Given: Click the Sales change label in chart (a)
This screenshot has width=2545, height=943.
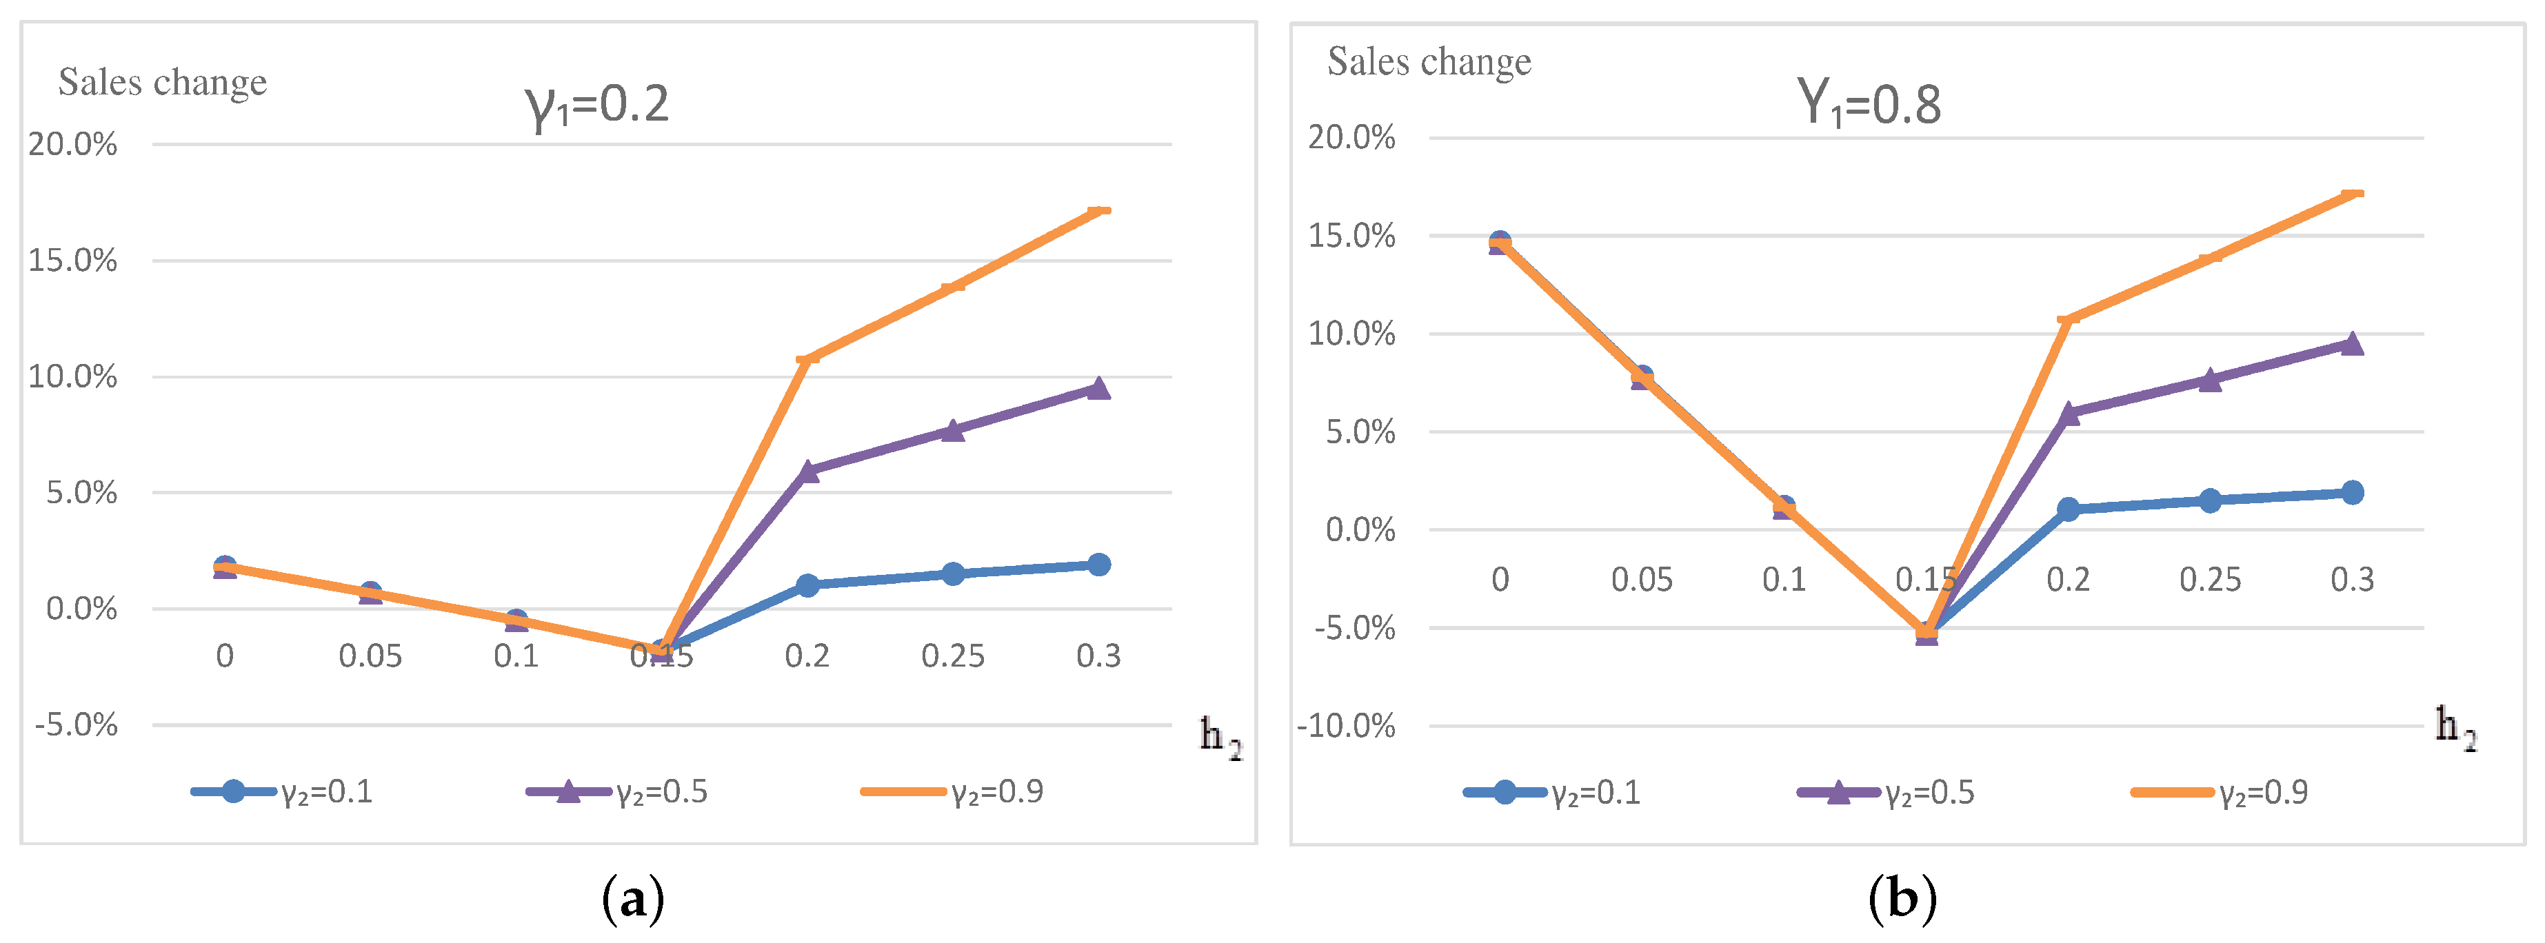Looking at the screenshot, I should coord(162,82).
